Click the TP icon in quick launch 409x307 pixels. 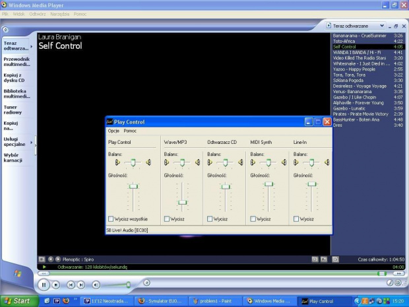pos(57,301)
